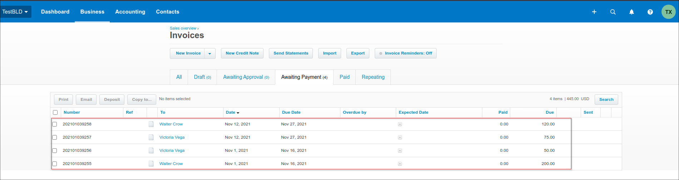This screenshot has width=679, height=180.
Task: Click Send Statements
Action: (x=291, y=53)
